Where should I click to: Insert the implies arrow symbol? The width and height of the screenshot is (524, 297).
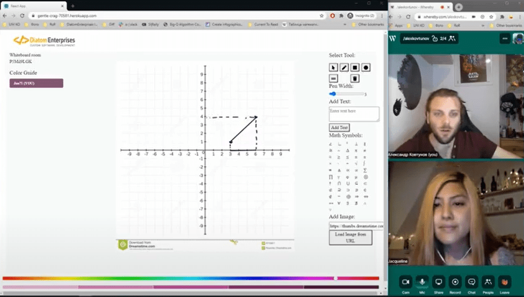[357, 197]
